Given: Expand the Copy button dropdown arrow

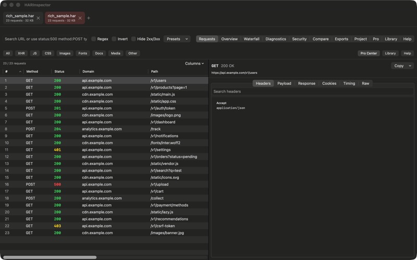Looking at the screenshot, I should click(410, 66).
